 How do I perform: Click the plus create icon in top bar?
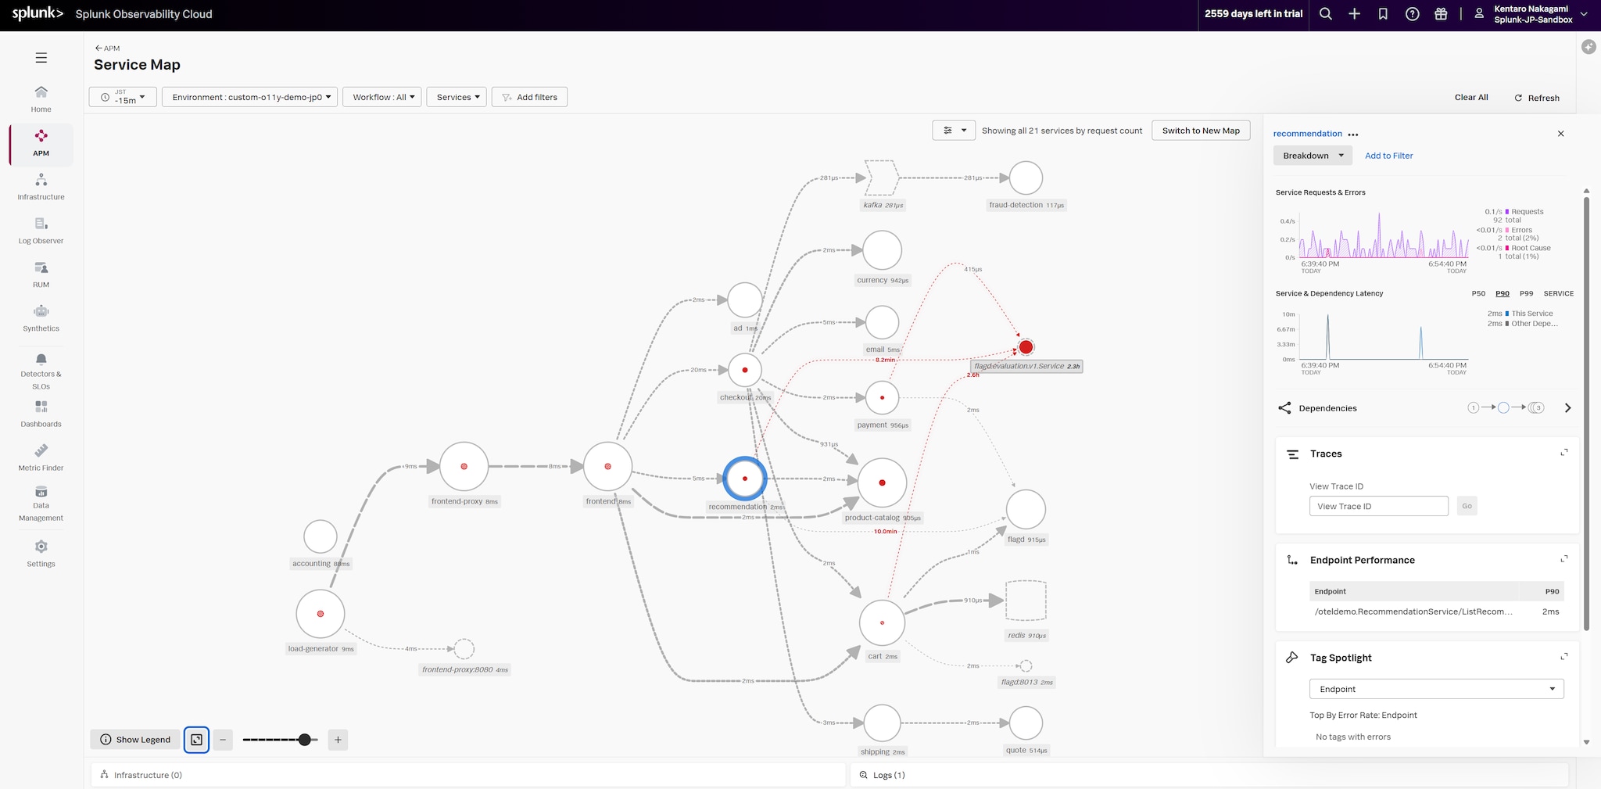[x=1355, y=14]
